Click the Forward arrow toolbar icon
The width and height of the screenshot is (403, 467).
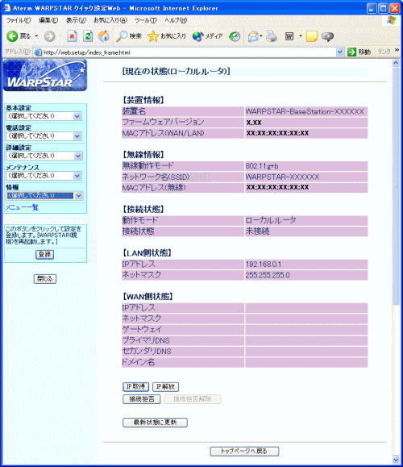(x=50, y=36)
